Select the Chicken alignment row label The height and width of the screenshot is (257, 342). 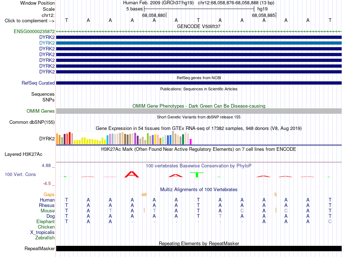coord(46,227)
